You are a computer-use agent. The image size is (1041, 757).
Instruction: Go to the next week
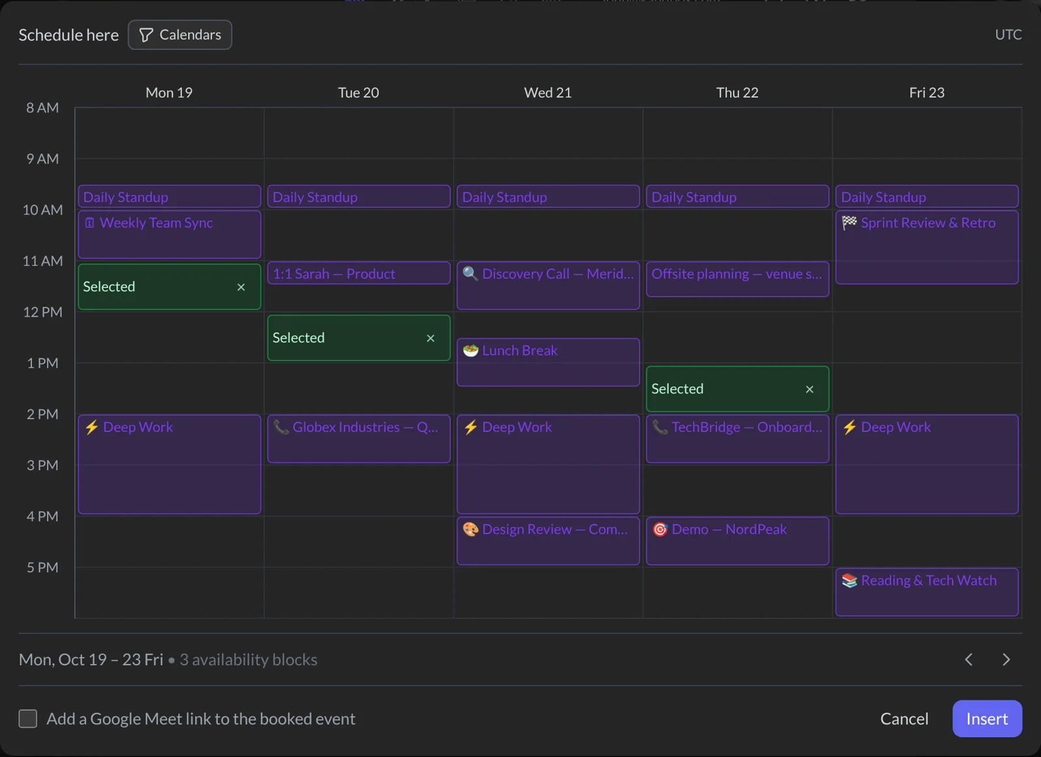(x=1006, y=659)
